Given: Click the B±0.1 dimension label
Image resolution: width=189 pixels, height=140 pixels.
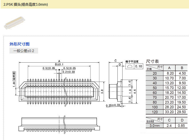Looking at the screenshot, I should pos(59,65).
